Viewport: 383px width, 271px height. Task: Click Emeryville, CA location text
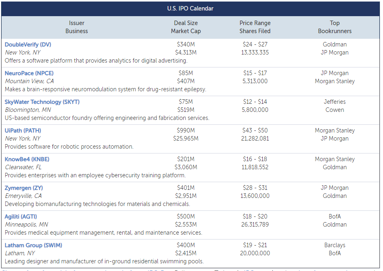(x=23, y=196)
